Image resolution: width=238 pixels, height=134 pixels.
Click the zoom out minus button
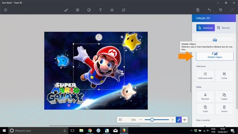(141, 120)
